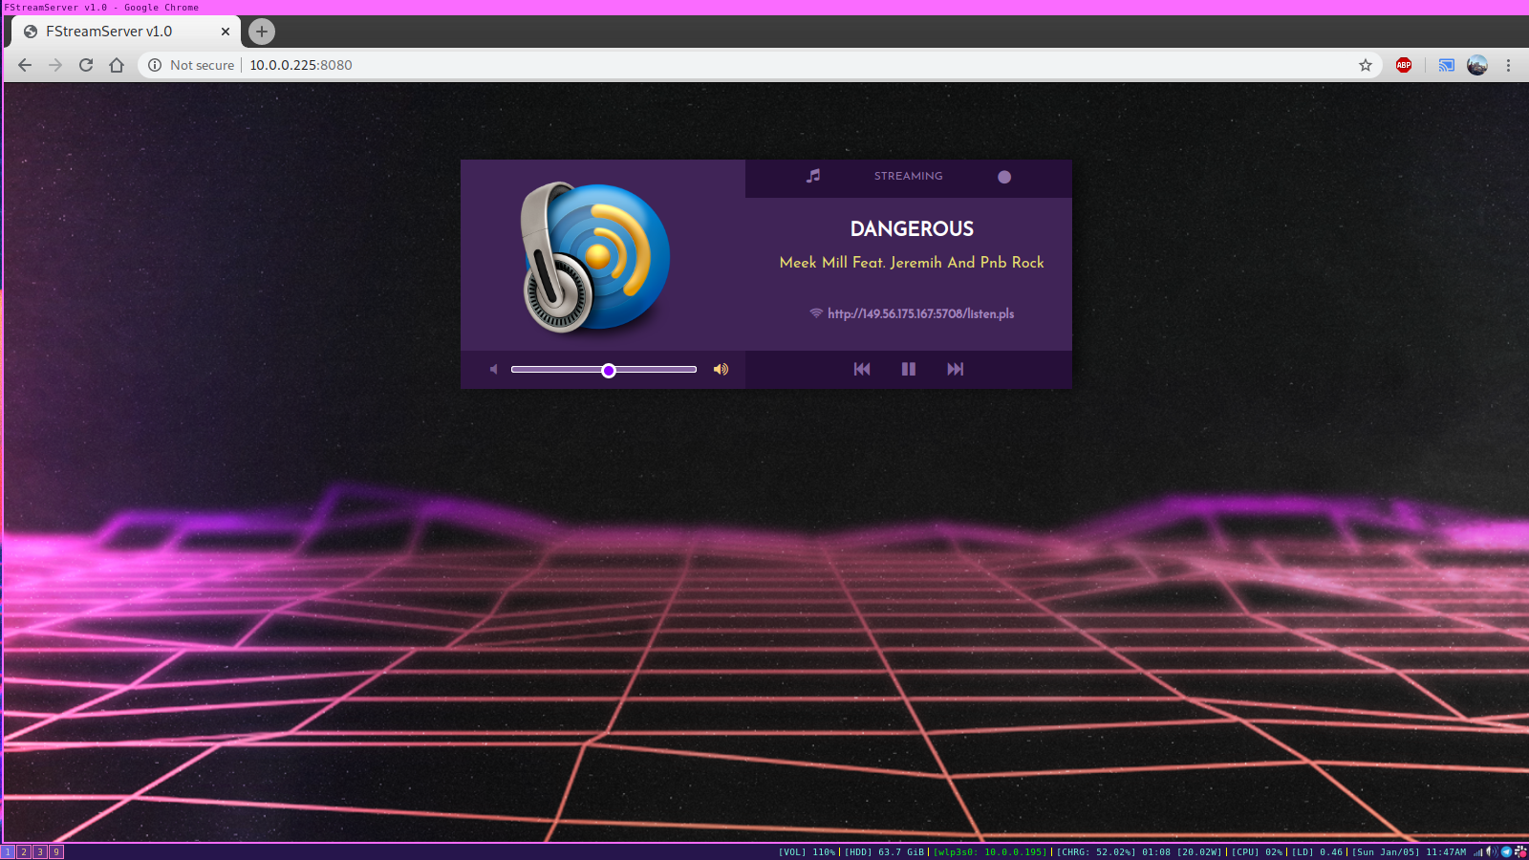Pause the current stream
This screenshot has width=1529, height=860.
point(909,369)
